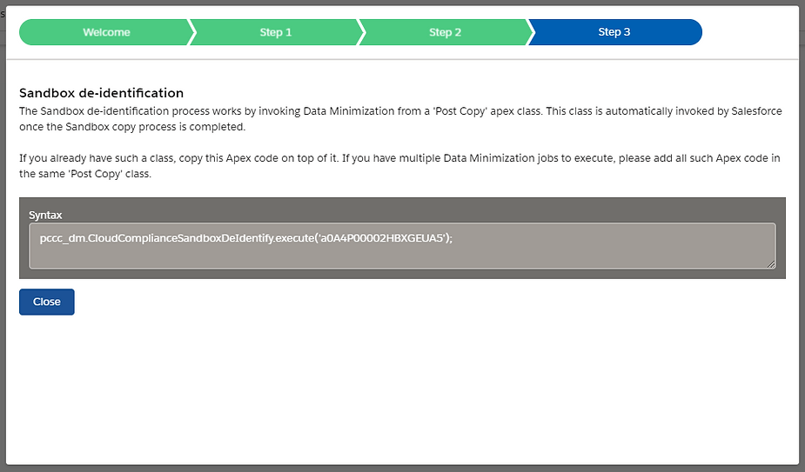This screenshot has width=805, height=472.
Task: Go to the Welcome step
Action: point(106,32)
